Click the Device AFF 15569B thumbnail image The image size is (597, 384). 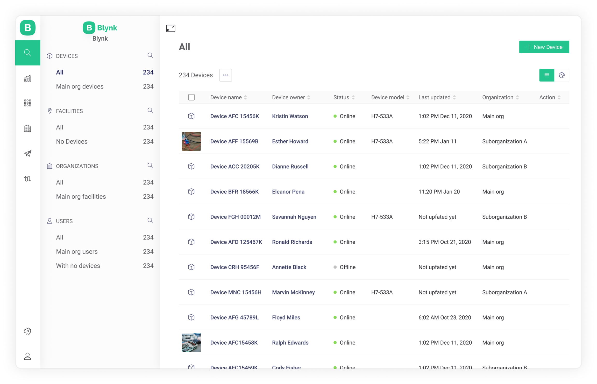[191, 141]
